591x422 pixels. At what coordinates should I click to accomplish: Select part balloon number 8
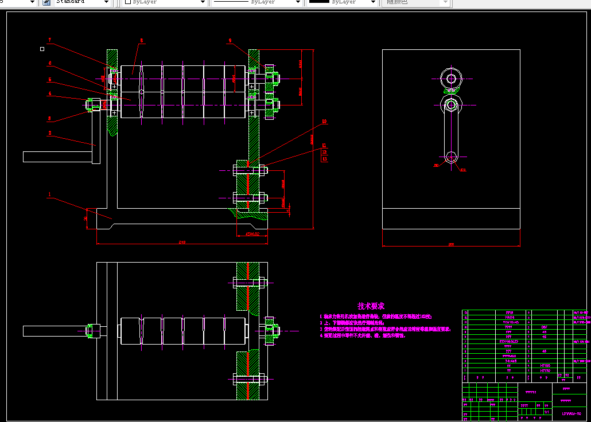point(141,40)
